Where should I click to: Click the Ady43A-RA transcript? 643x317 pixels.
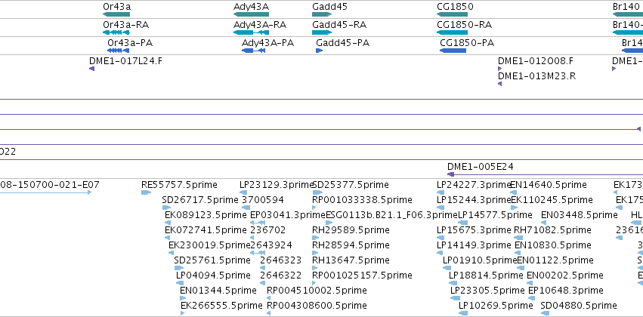[x=251, y=32]
